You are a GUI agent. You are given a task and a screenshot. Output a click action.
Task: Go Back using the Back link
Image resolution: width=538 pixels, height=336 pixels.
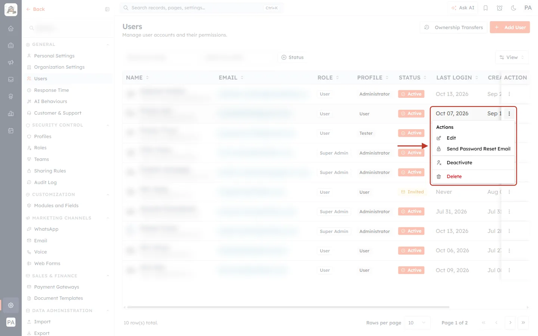pyautogui.click(x=35, y=9)
